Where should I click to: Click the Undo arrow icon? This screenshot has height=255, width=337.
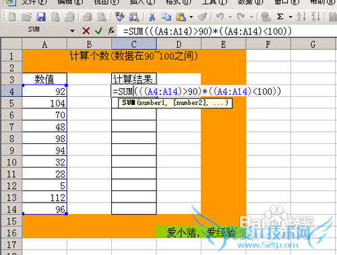click(220, 17)
